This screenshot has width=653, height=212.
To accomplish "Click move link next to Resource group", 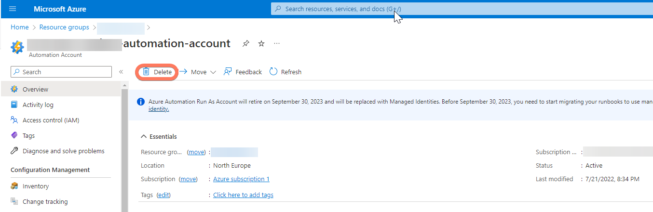I will coord(196,152).
